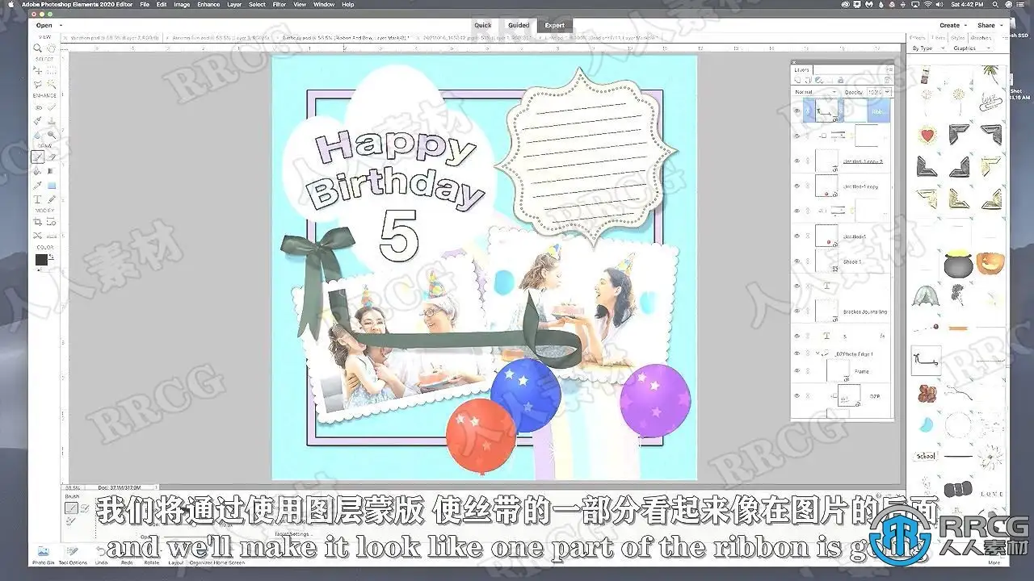Open the Filter menu
The height and width of the screenshot is (581, 1034).
tap(280, 5)
